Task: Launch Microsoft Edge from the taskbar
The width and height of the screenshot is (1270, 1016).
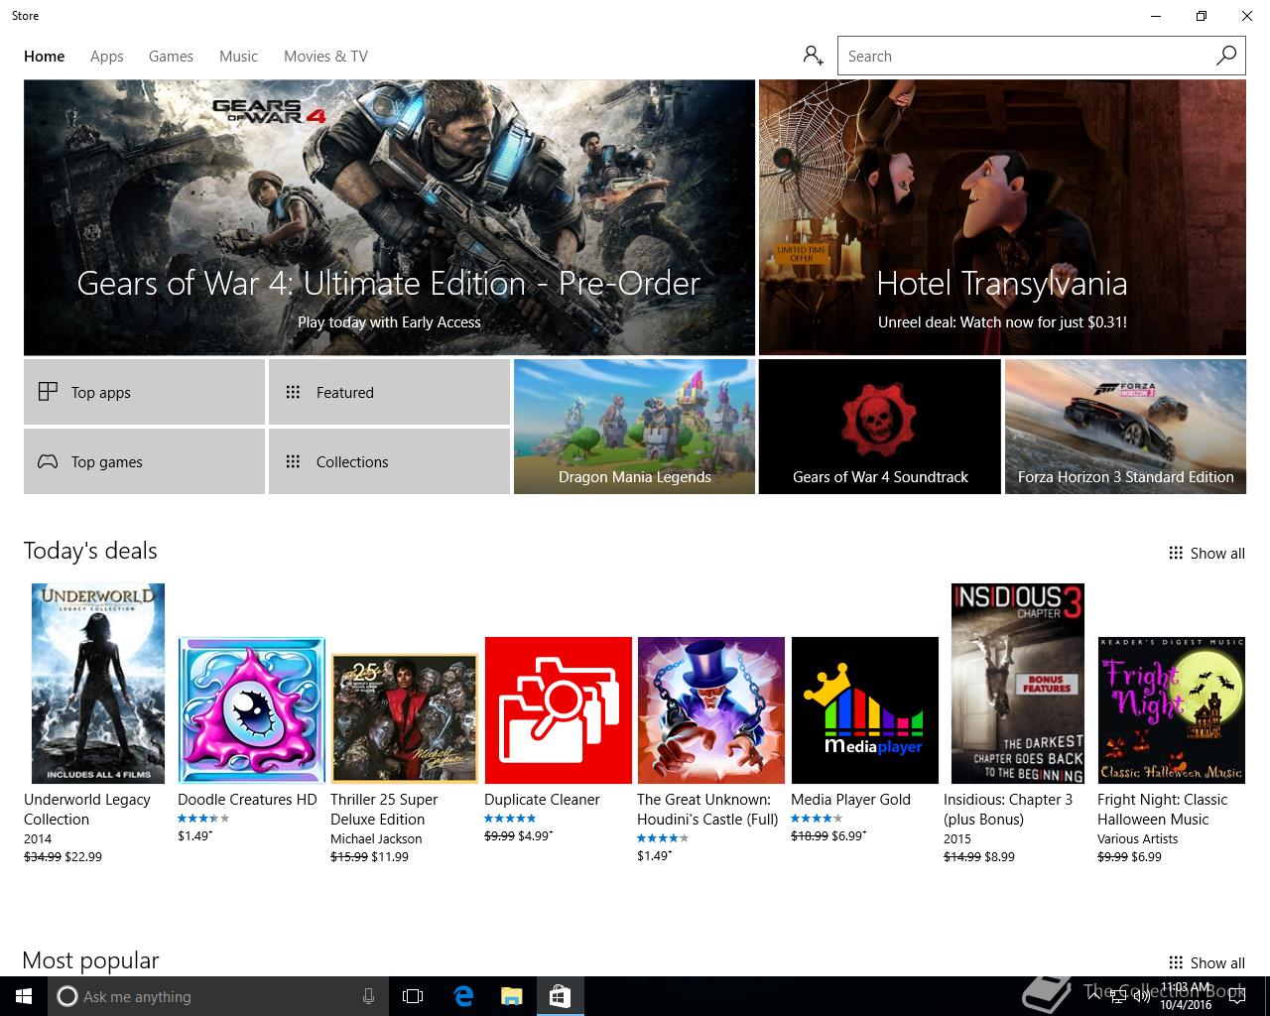Action: click(463, 996)
